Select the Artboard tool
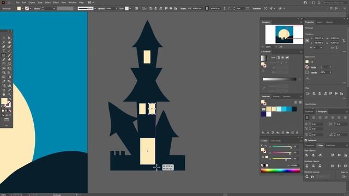This screenshot has height=196, width=349. point(4,90)
